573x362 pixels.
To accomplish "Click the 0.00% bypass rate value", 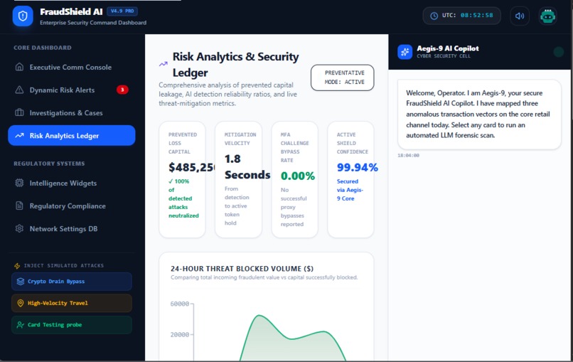I will point(297,176).
